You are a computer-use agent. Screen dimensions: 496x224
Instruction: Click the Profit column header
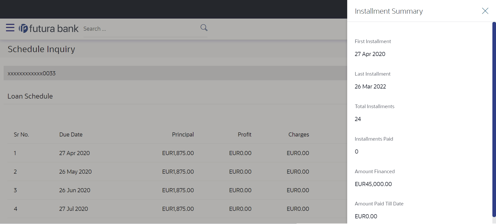tap(244, 134)
